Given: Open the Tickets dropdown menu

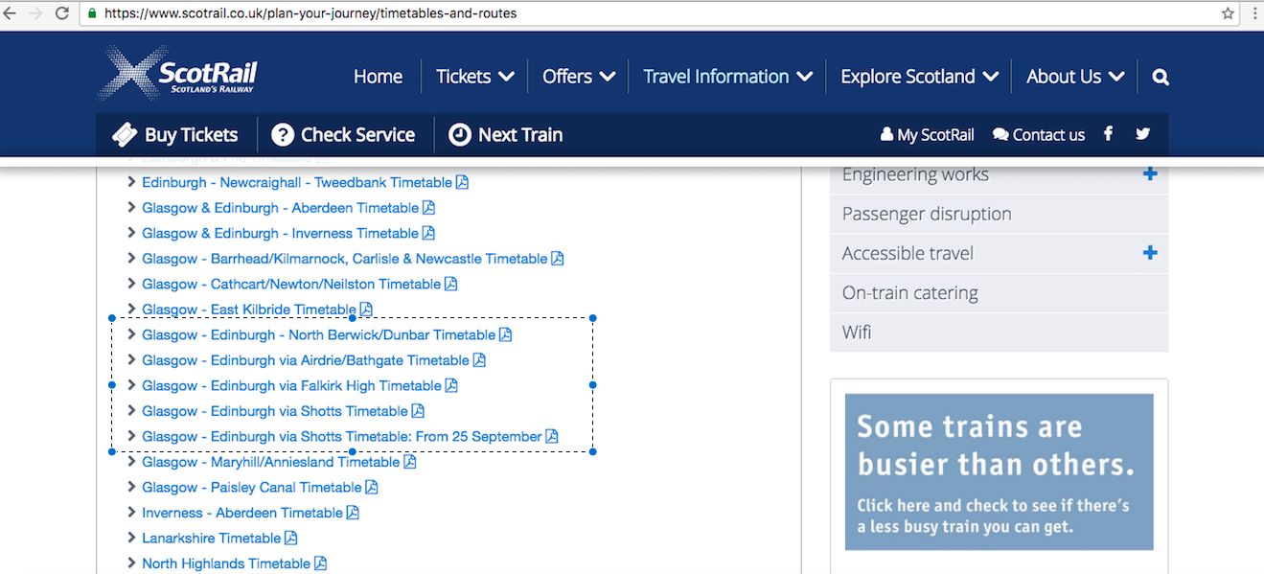Looking at the screenshot, I should point(474,77).
